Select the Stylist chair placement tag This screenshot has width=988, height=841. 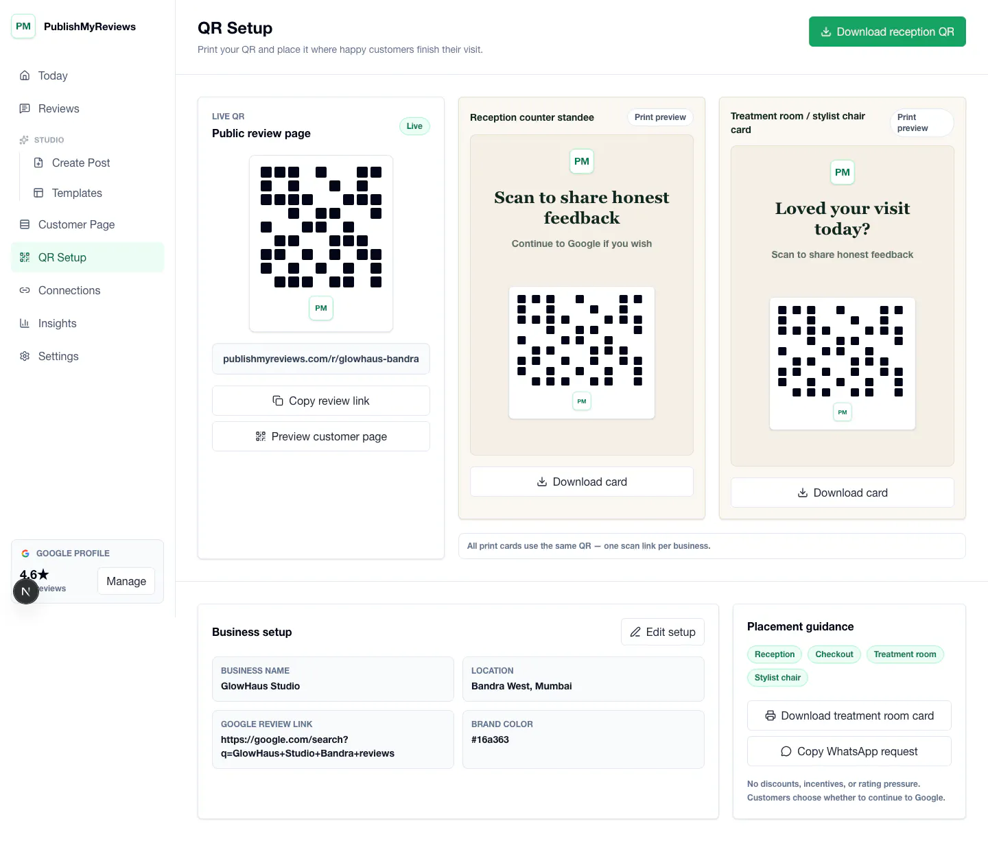click(x=777, y=678)
